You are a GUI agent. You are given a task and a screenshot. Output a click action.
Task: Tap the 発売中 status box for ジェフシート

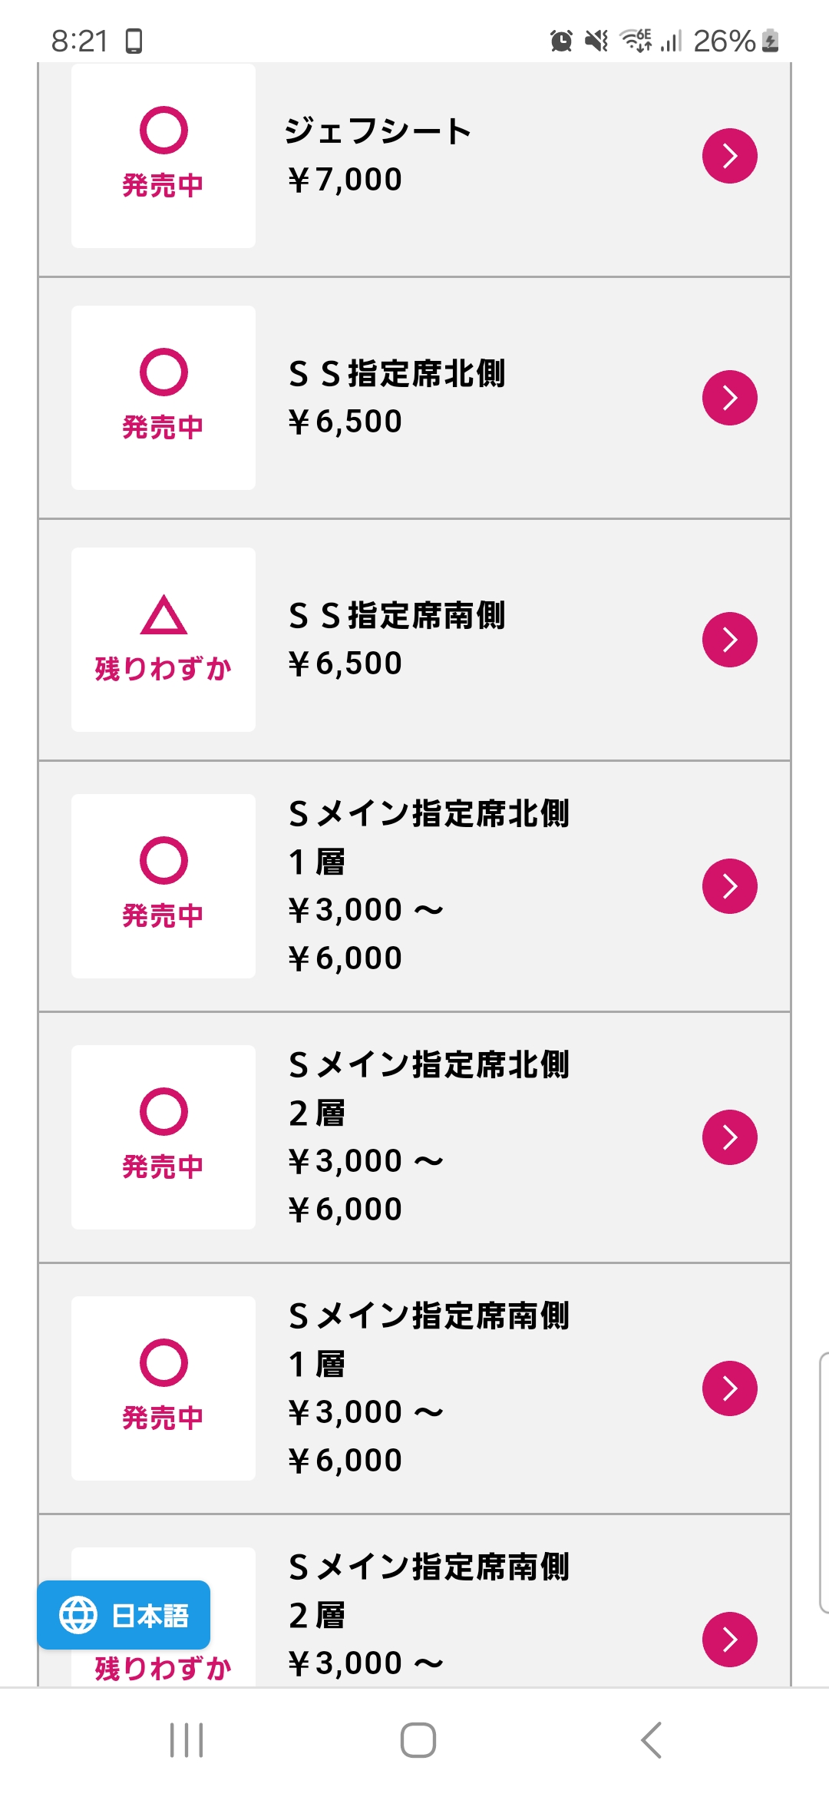pyautogui.click(x=163, y=156)
